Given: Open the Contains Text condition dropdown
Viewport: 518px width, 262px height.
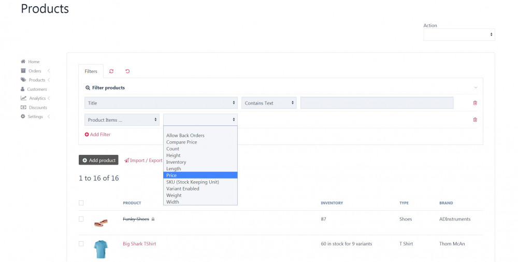Looking at the screenshot, I should [x=269, y=103].
